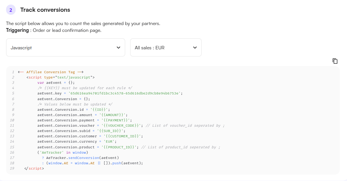
Task: Click the bold Triggering label
Action: pos(17,30)
